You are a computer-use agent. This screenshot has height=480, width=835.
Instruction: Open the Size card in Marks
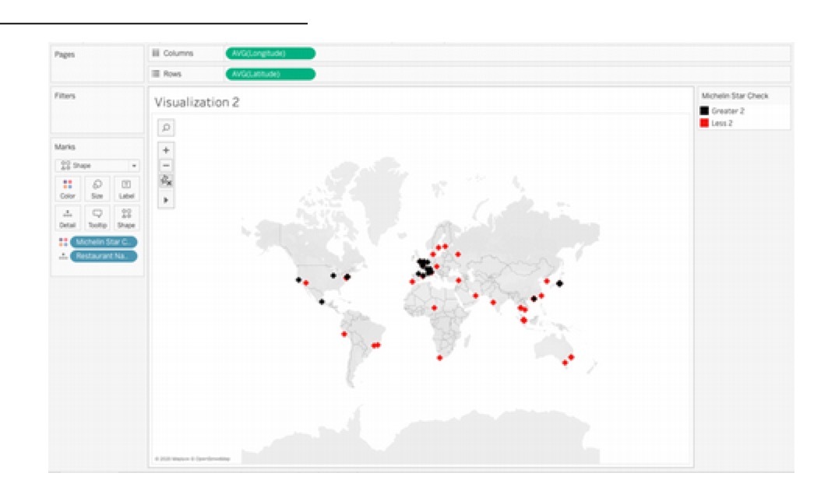pyautogui.click(x=97, y=189)
